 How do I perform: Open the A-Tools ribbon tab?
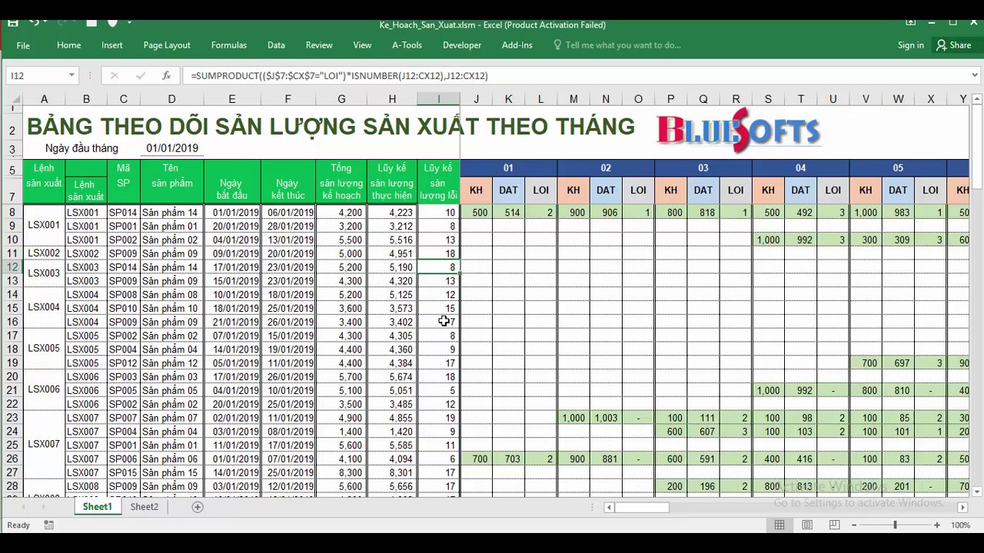pos(407,45)
